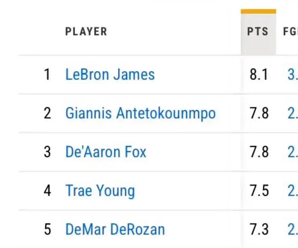The width and height of the screenshot is (298, 248).
Task: Click DeMar DeRozan 7.3 points value
Action: 259,229
